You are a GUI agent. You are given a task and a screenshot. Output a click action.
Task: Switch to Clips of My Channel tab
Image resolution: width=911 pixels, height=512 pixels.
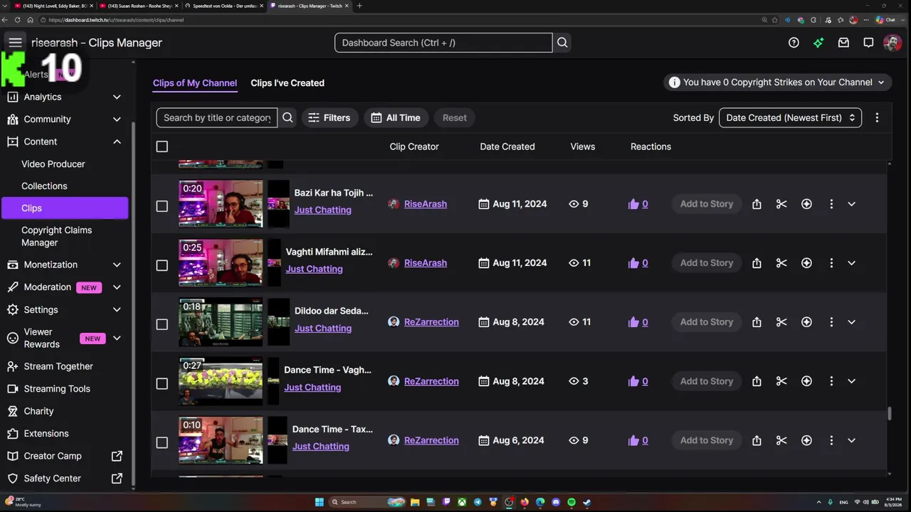[x=195, y=83]
